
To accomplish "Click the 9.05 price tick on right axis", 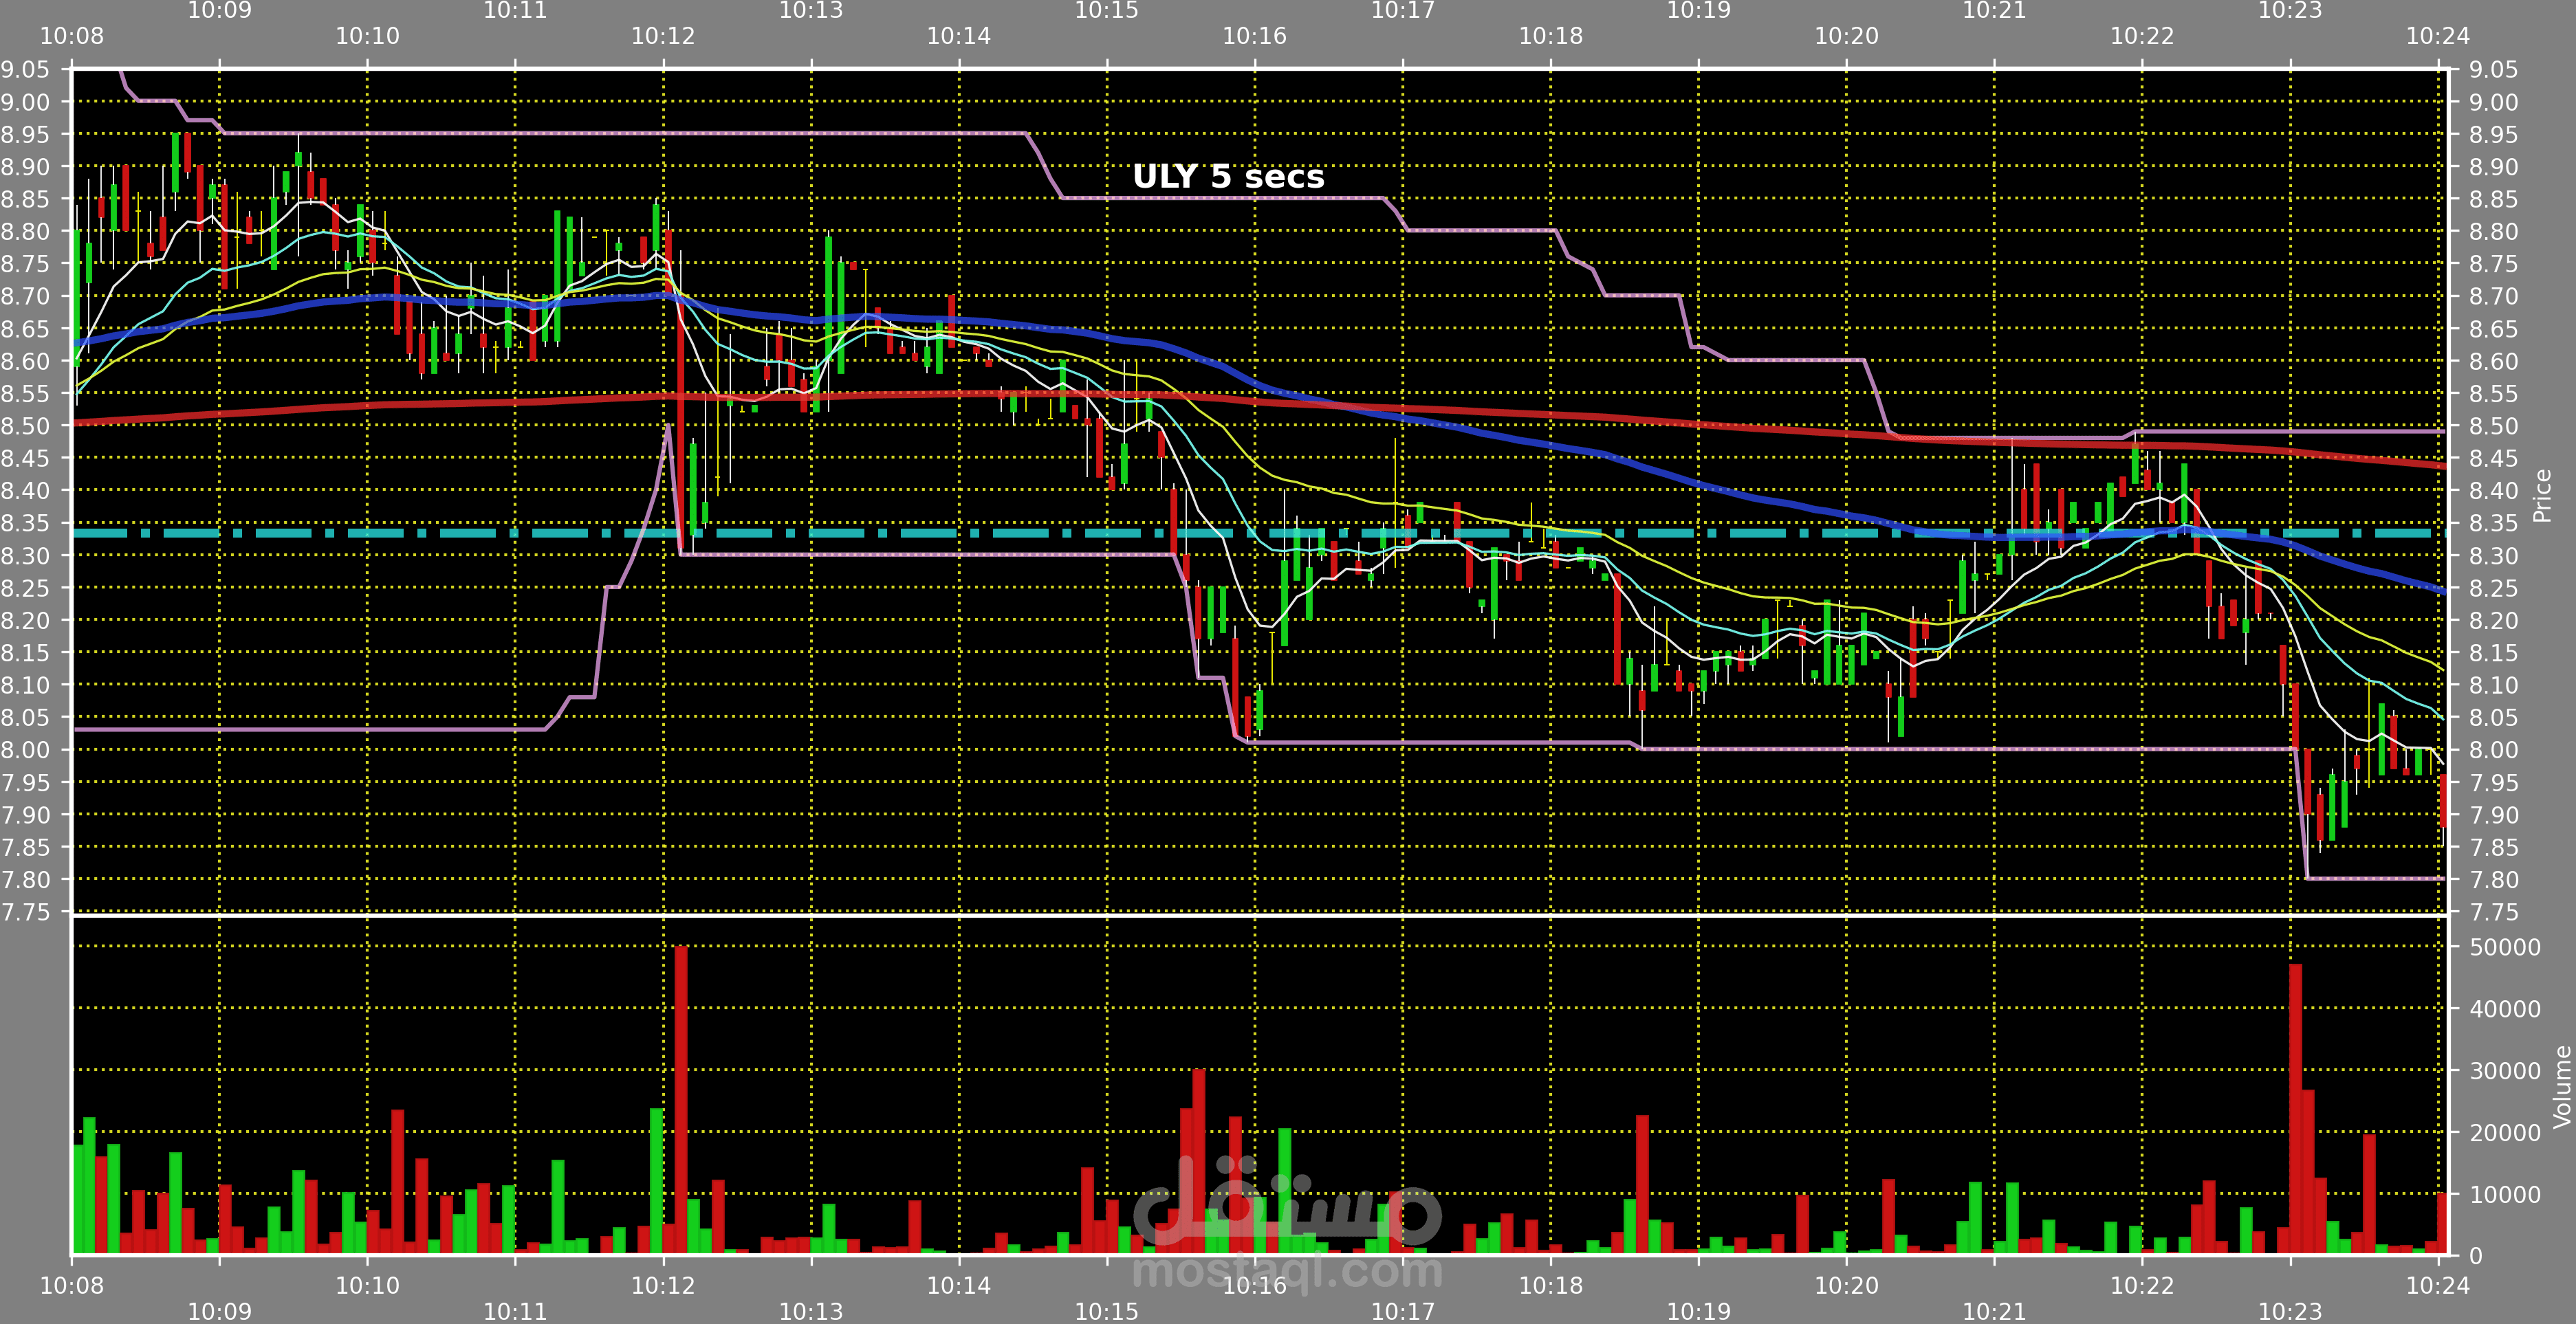I will 2493,70.
